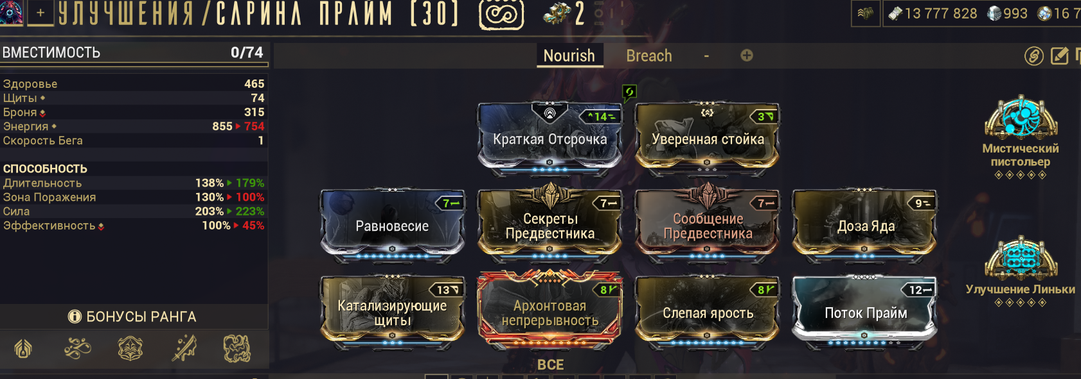Click the Архонтовая непрерывность mod card
The width and height of the screenshot is (1081, 379).
point(549,312)
